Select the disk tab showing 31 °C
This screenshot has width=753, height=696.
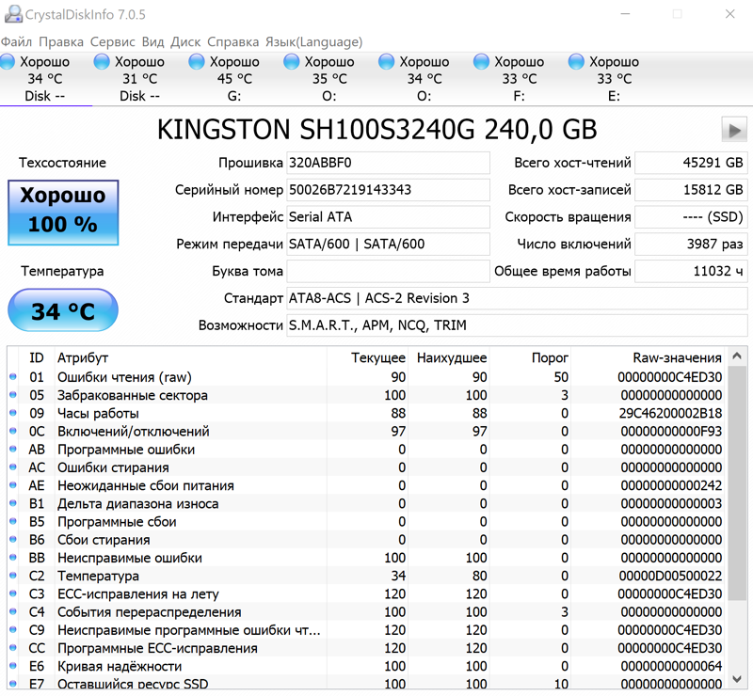click(139, 79)
